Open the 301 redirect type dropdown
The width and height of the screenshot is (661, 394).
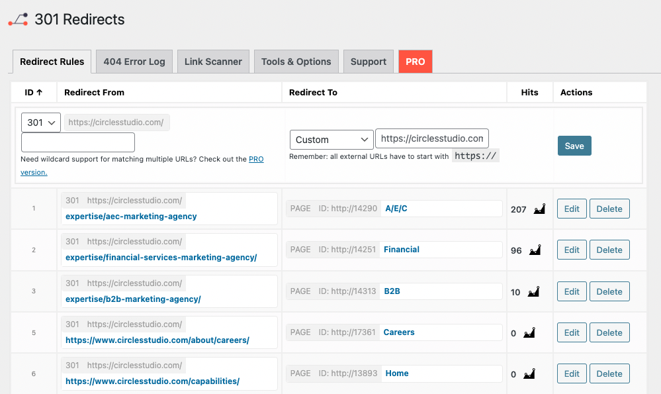tap(41, 122)
